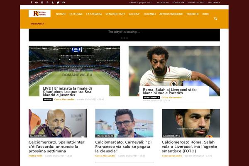The width and height of the screenshot is (249, 166).
Task: Click the CALCIOMERCATO tag on the Salah close-up image
Action: [171, 136]
